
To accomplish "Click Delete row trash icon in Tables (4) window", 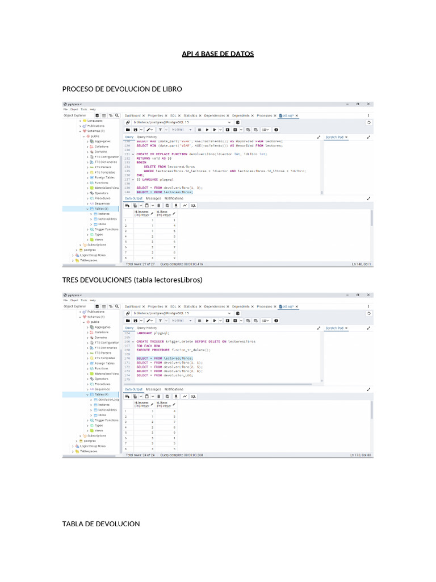I will click(159, 396).
